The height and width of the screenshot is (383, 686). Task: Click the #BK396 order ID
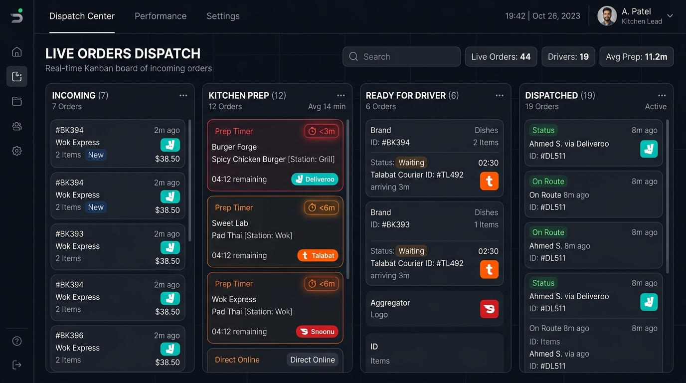(69, 336)
